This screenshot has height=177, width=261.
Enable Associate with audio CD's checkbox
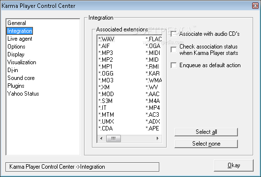coord(174,34)
